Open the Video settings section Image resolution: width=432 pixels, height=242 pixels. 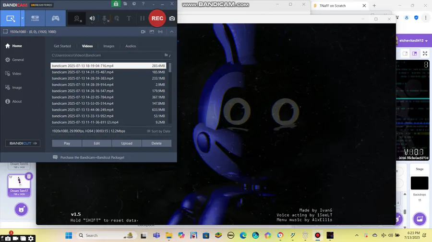tap(13, 74)
